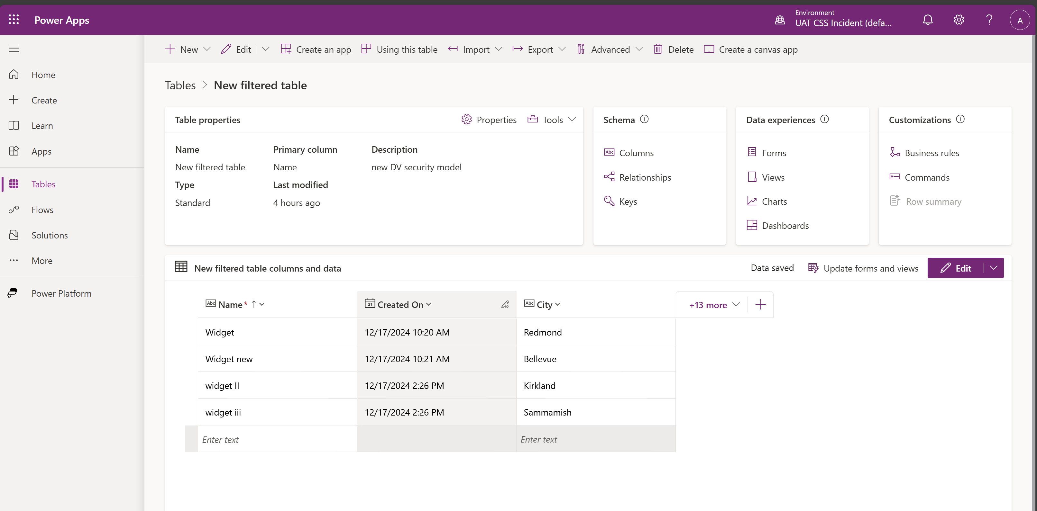Viewport: 1037px width, 511px height.
Task: Go to Home in sidebar
Action: (43, 75)
